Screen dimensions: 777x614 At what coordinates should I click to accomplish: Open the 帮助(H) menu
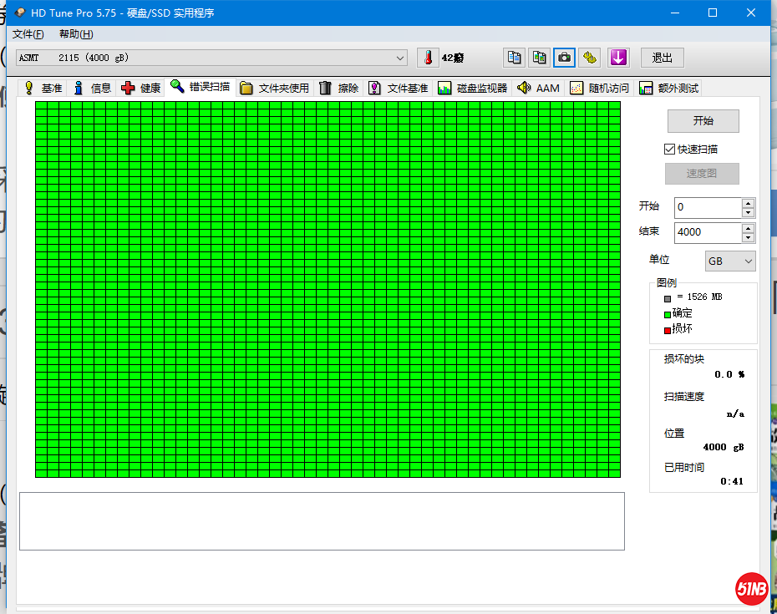pyautogui.click(x=76, y=34)
